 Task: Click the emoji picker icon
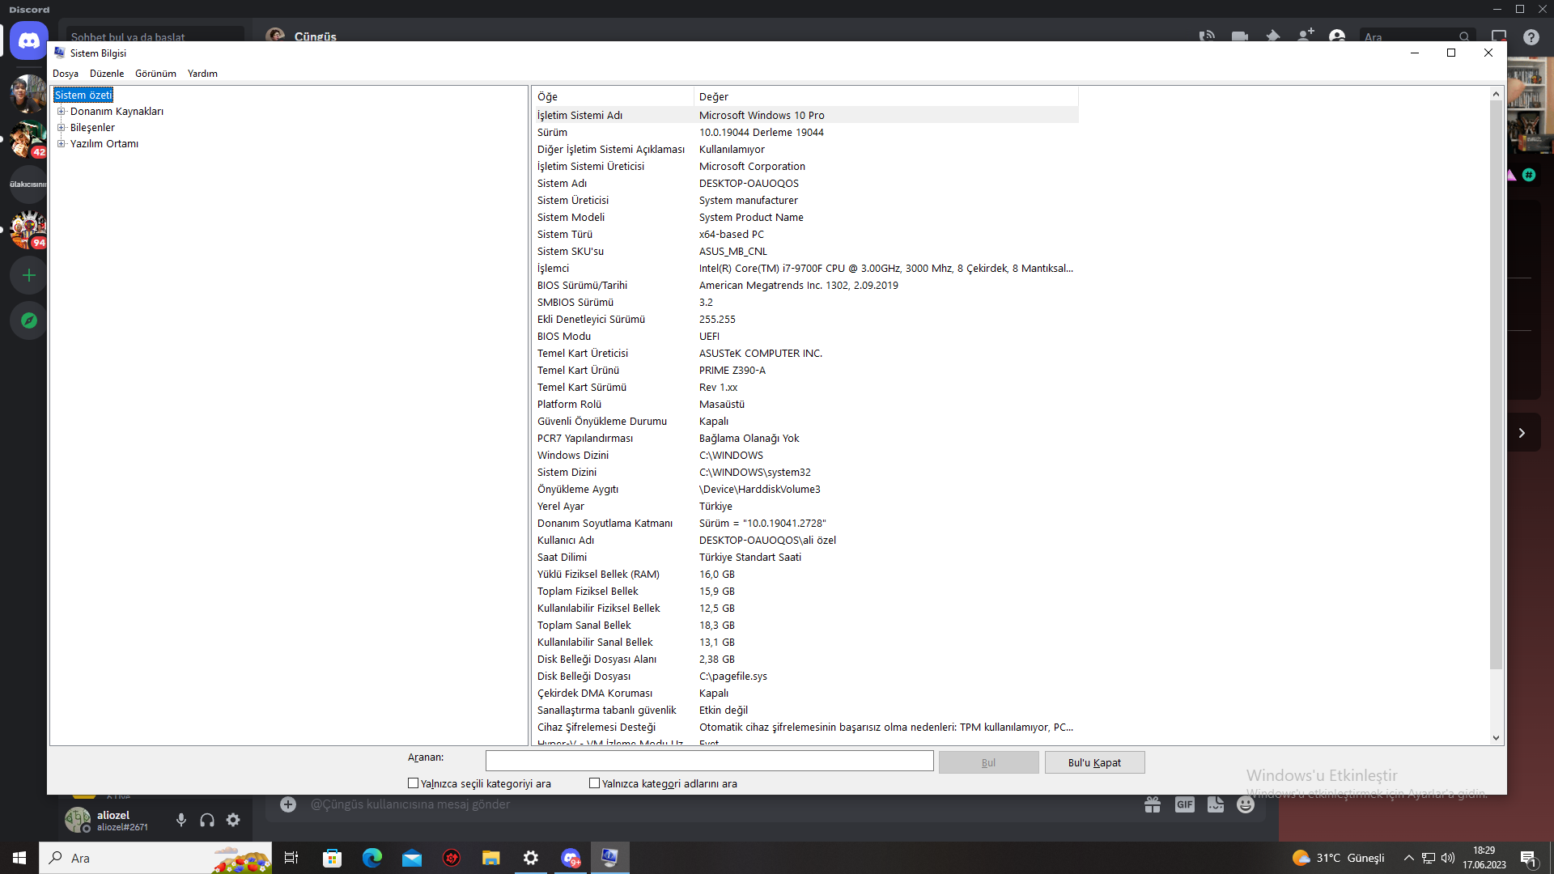click(1246, 804)
